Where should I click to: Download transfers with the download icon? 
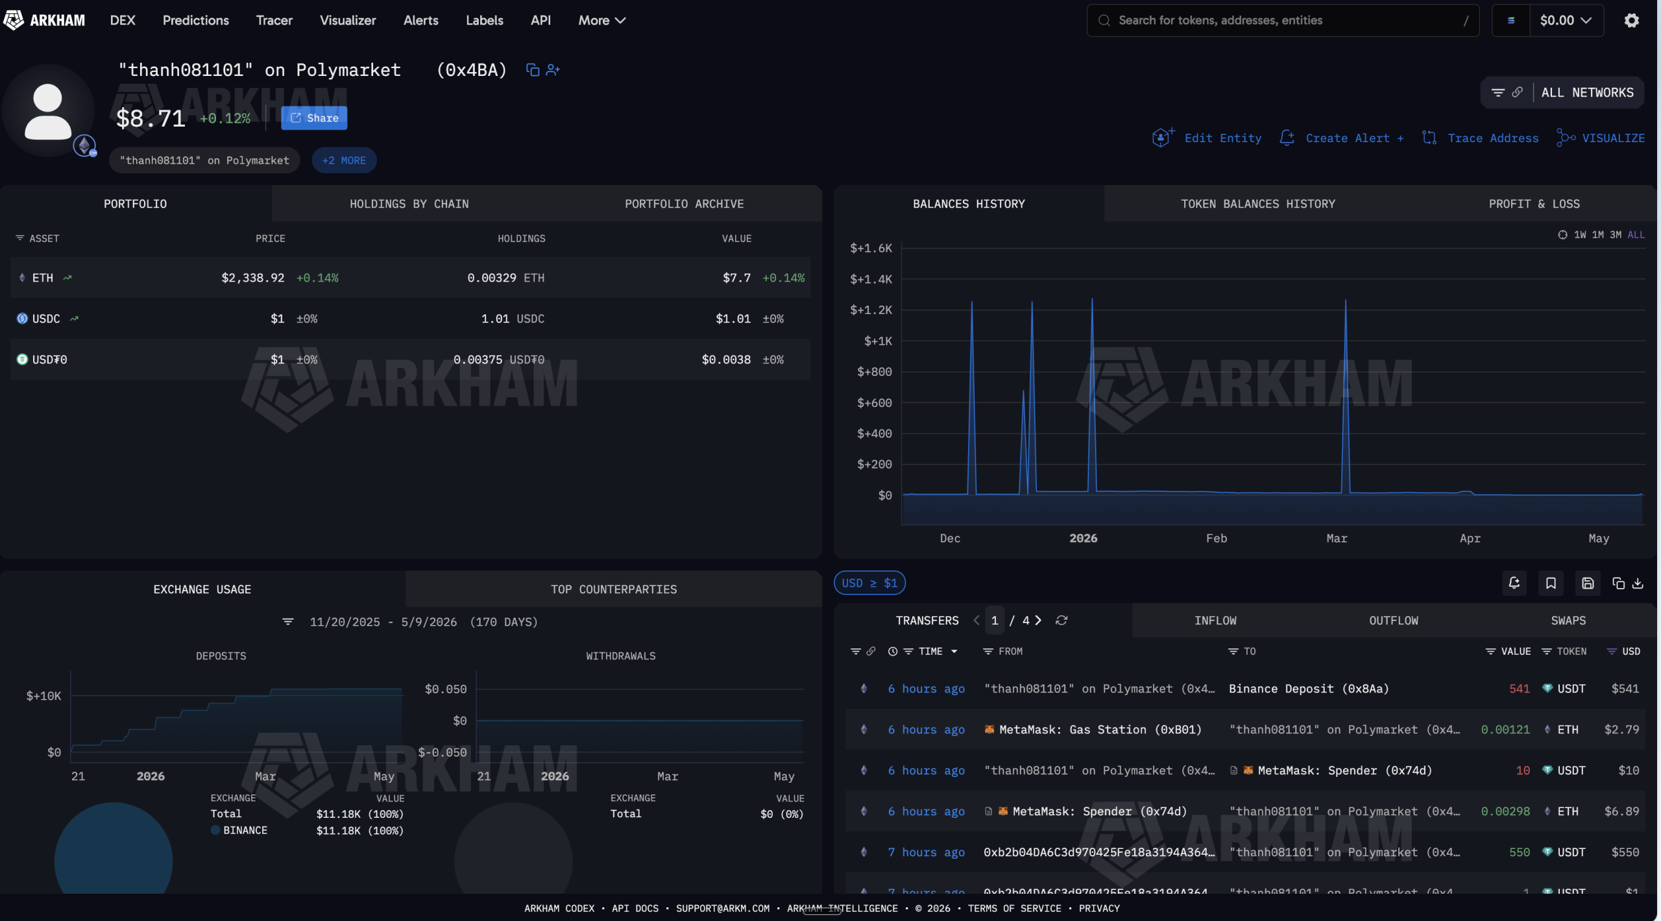point(1638,583)
